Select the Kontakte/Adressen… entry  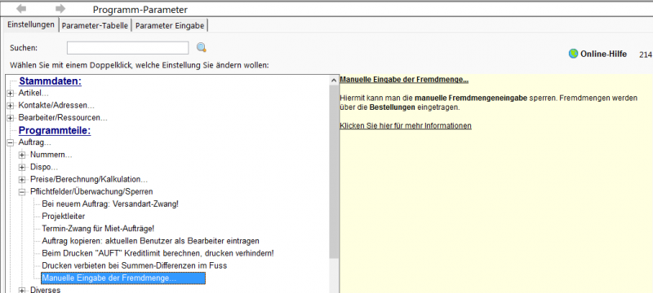pos(56,106)
